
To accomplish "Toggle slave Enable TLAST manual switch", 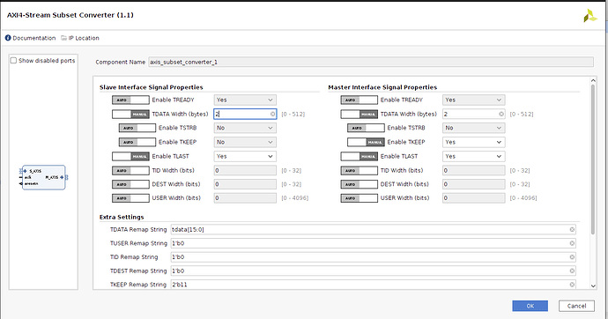I will [x=130, y=157].
